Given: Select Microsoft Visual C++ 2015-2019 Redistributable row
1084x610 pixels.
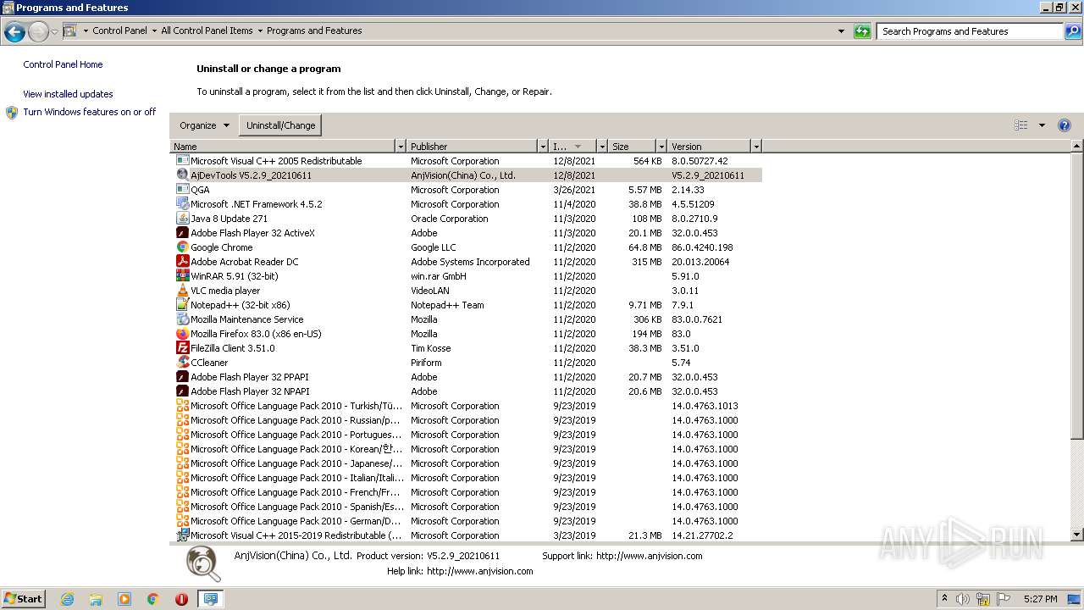Looking at the screenshot, I should point(465,535).
